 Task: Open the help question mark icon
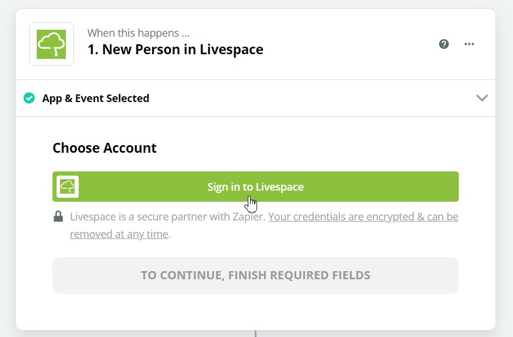coord(444,44)
